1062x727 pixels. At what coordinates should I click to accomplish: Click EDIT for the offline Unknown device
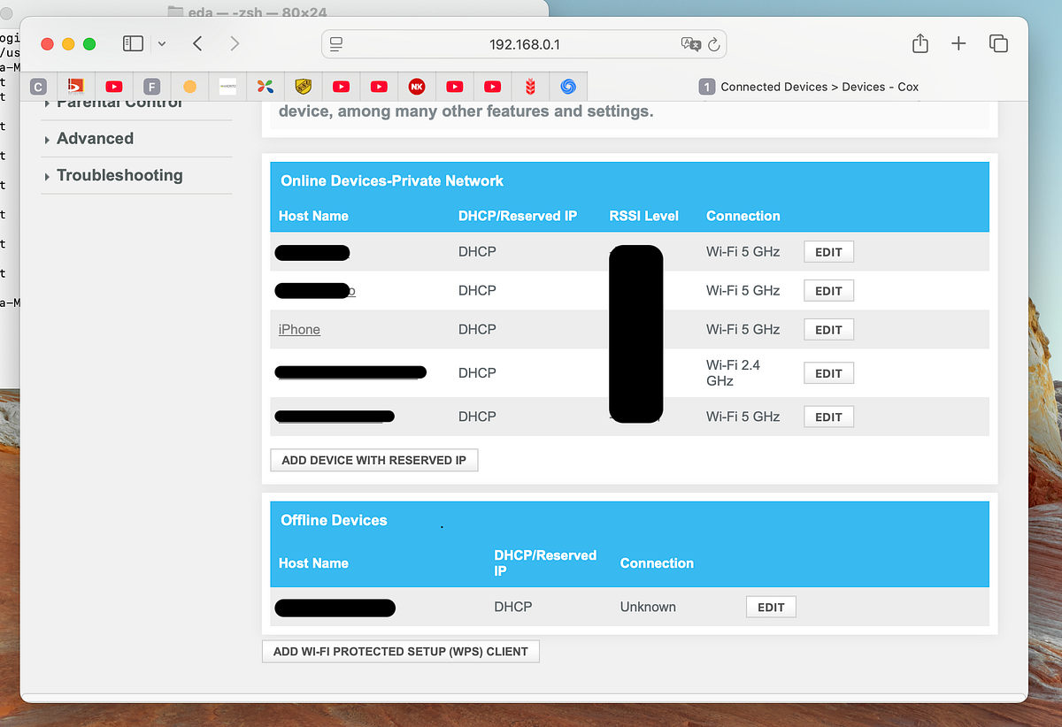[771, 608]
